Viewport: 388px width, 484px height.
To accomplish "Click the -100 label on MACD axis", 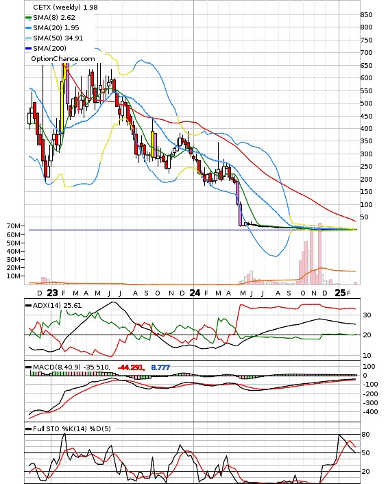I will point(369,385).
